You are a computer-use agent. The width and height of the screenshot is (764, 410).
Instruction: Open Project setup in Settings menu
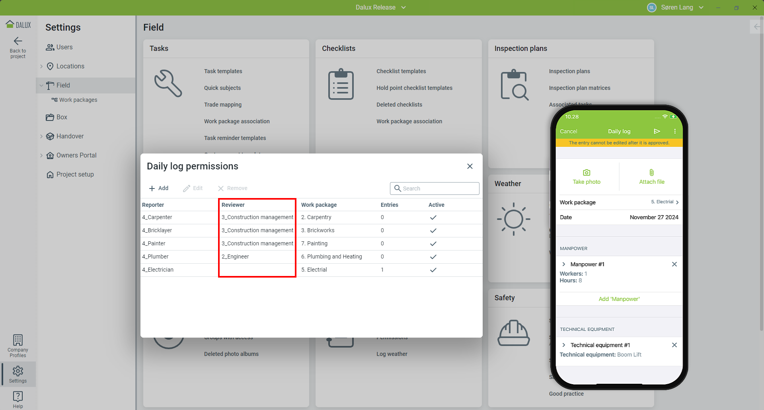[x=75, y=175]
